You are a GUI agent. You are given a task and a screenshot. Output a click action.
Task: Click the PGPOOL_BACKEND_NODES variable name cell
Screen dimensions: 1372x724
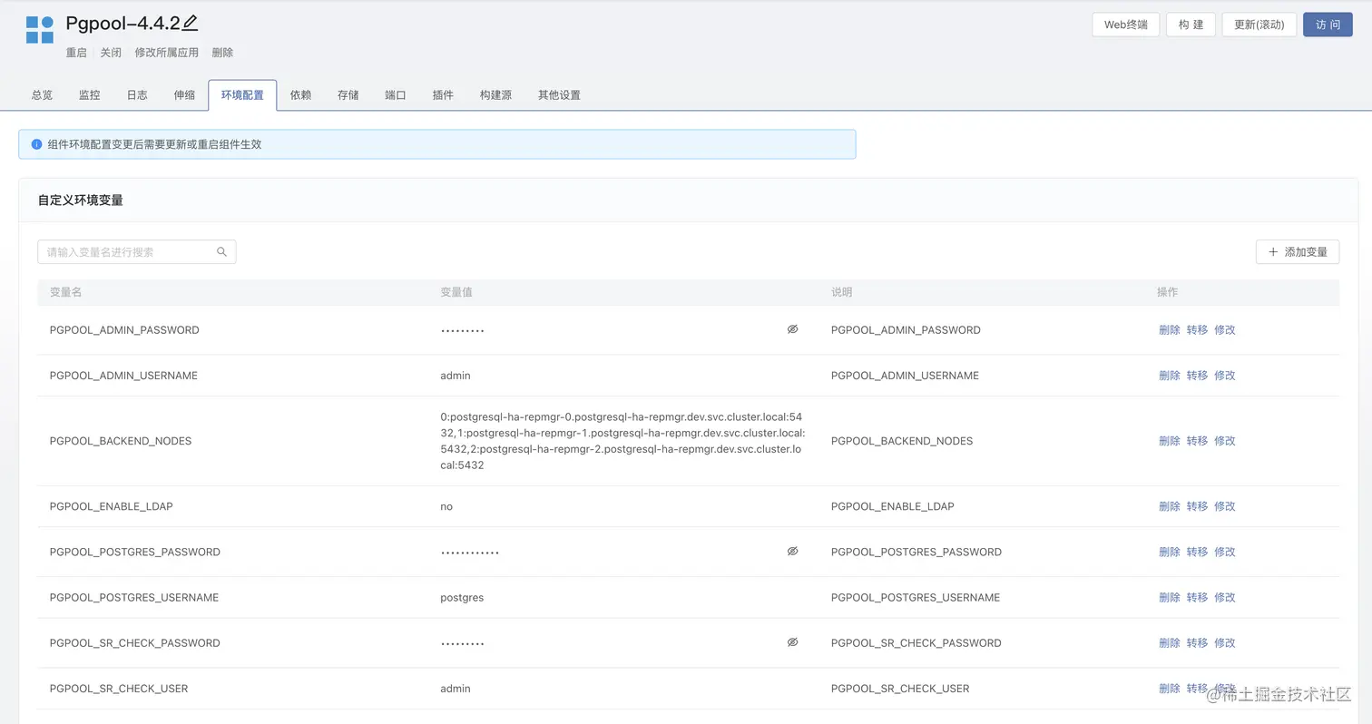click(121, 441)
